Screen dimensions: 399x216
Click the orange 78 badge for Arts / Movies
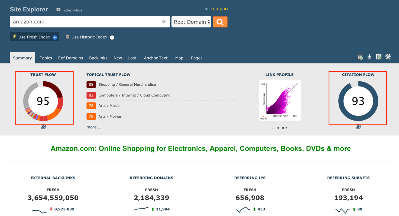coord(91,117)
